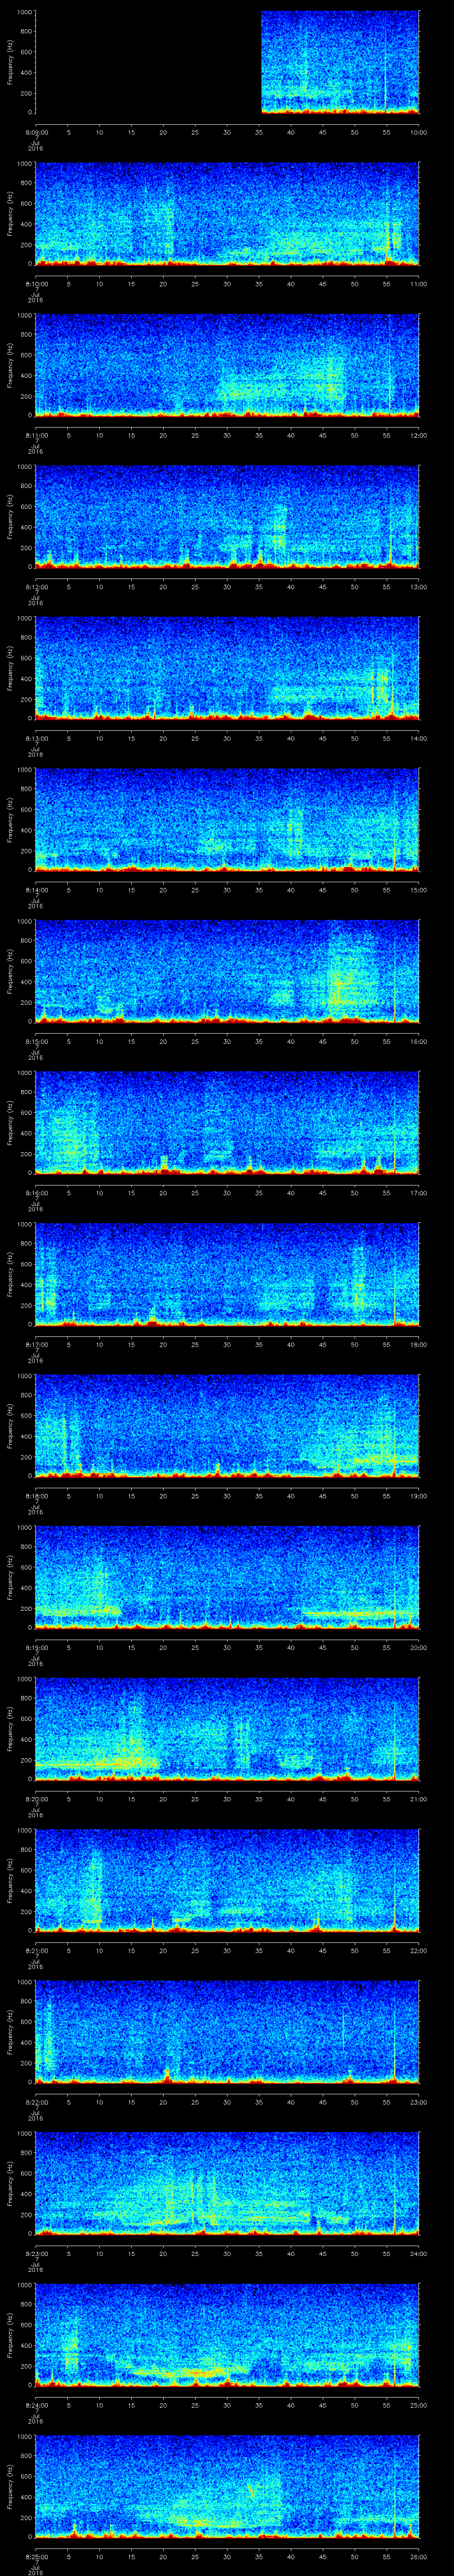Click the 10:00 end label of first spectrogram
454x2576 pixels.
pos(418,132)
